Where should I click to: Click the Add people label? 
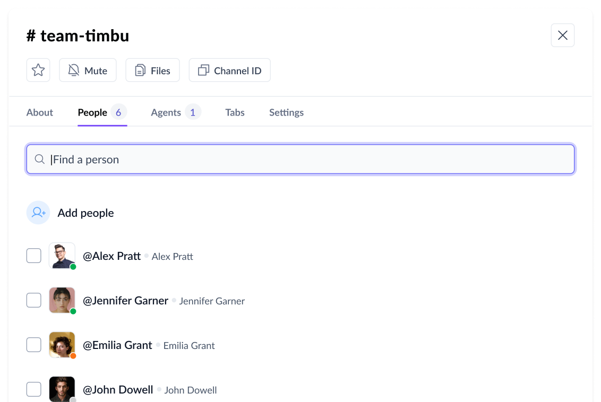point(85,213)
